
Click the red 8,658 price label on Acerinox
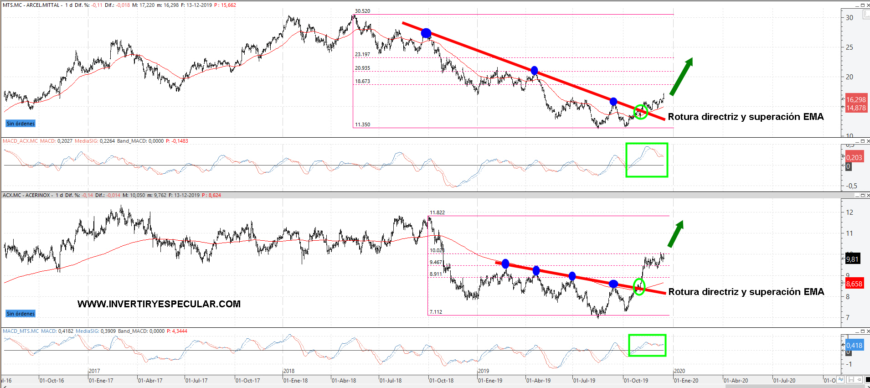854,284
